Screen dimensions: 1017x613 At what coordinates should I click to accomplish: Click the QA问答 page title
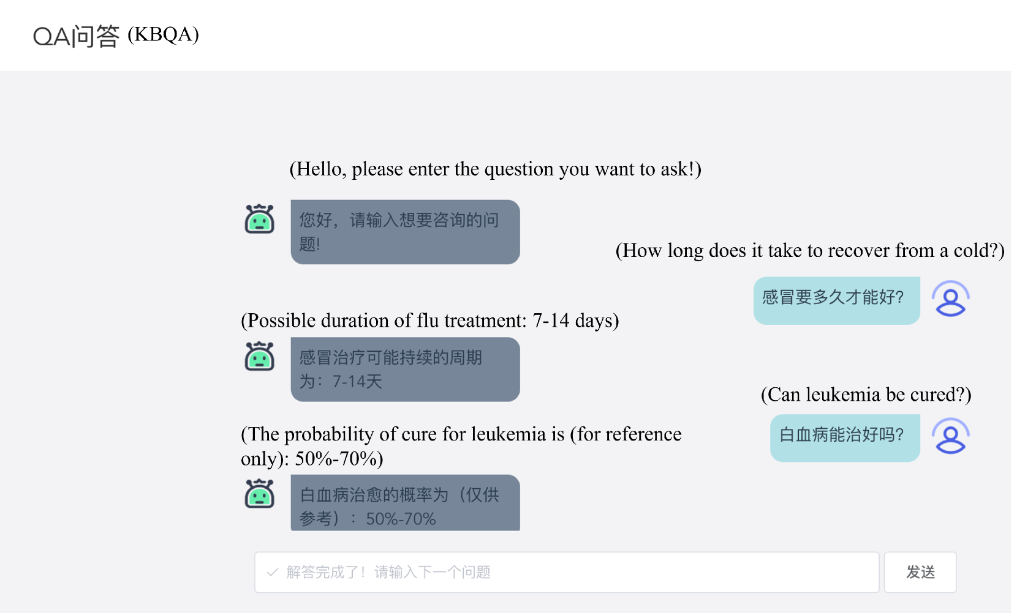tap(76, 37)
